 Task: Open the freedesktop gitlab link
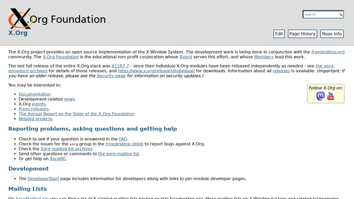pyautogui.click(x=124, y=144)
